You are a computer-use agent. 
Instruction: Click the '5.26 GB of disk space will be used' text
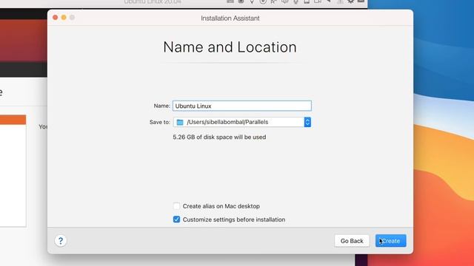coord(219,137)
